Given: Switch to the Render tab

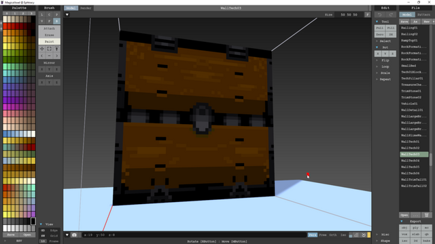Looking at the screenshot, I should coord(86,8).
